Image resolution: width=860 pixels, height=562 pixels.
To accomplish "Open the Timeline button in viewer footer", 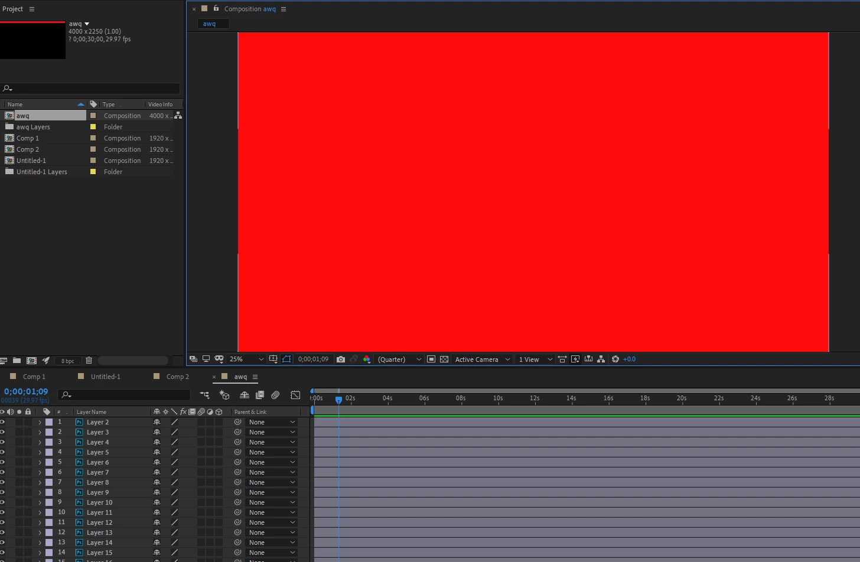I will (588, 359).
